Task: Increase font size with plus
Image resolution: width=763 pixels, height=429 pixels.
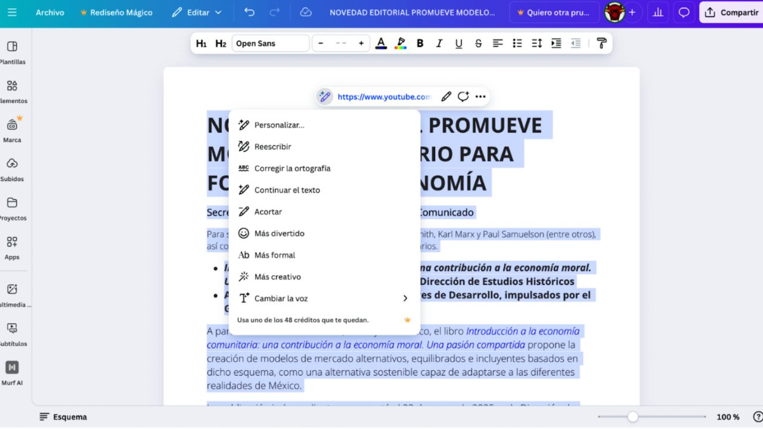Action: (361, 43)
